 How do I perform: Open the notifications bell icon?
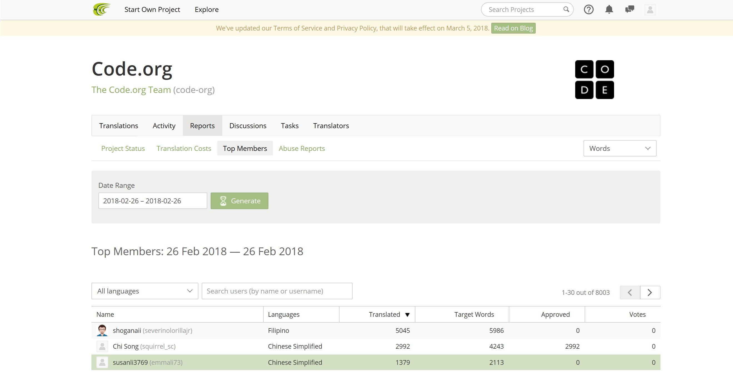click(x=609, y=10)
